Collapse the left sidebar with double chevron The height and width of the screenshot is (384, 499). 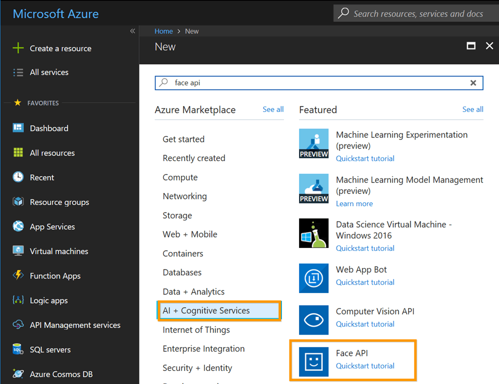pyautogui.click(x=132, y=31)
